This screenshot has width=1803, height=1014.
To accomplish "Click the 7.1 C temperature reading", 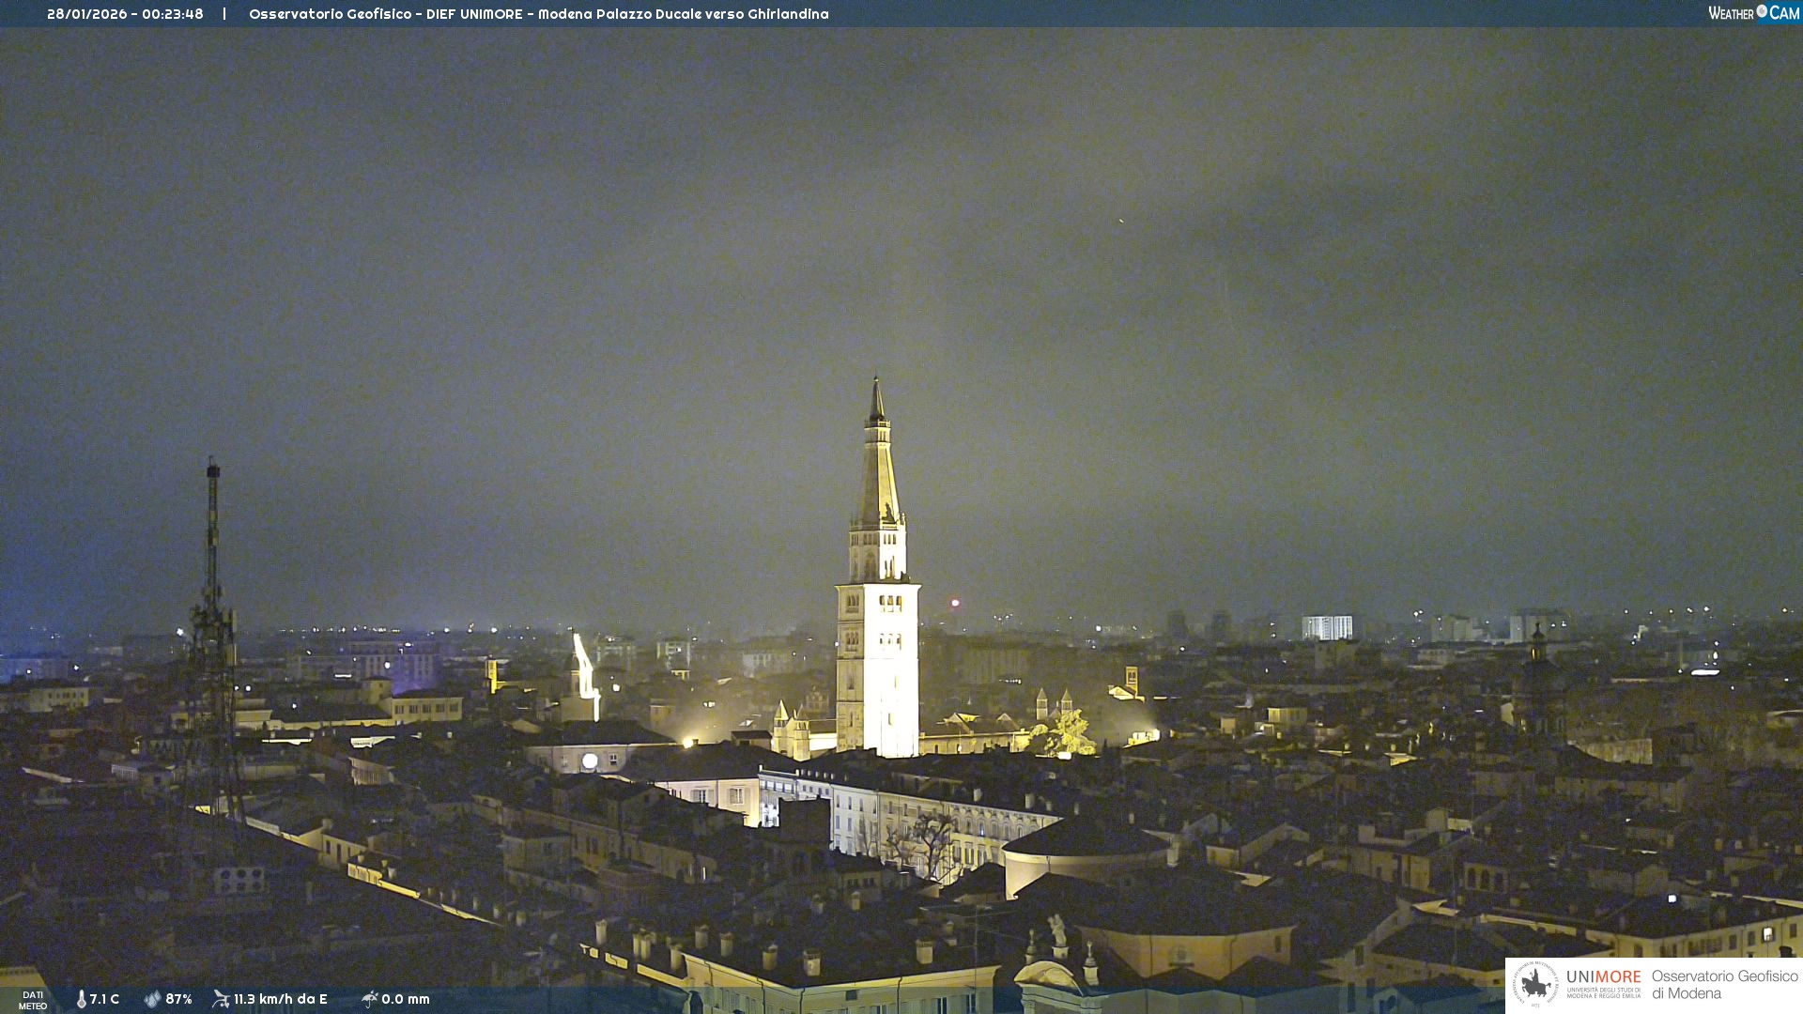I will tap(104, 999).
